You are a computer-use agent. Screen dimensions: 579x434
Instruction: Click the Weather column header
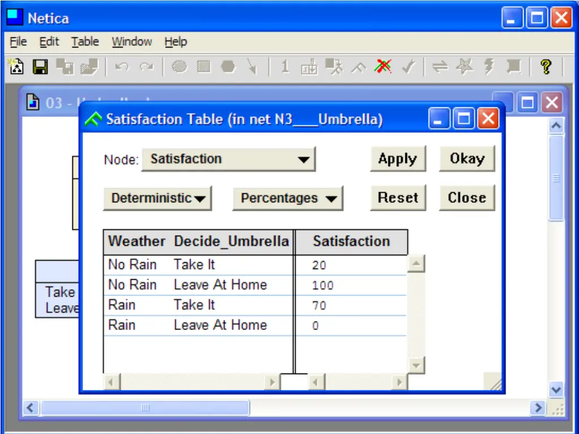click(137, 241)
